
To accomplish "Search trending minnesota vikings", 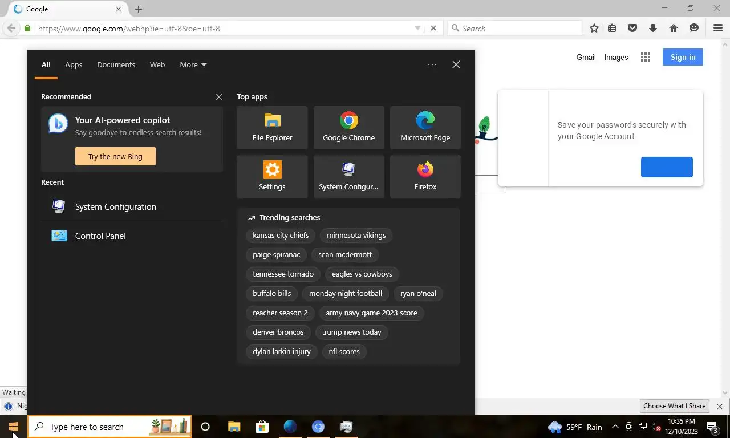I will pos(356,235).
